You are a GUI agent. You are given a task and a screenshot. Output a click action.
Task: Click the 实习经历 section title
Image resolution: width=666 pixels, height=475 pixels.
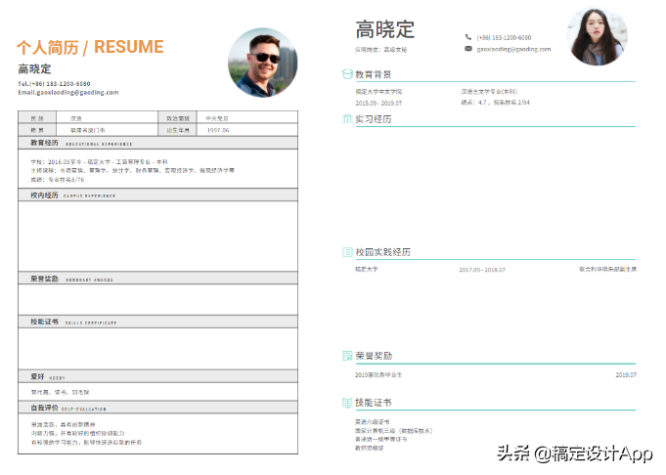(373, 119)
